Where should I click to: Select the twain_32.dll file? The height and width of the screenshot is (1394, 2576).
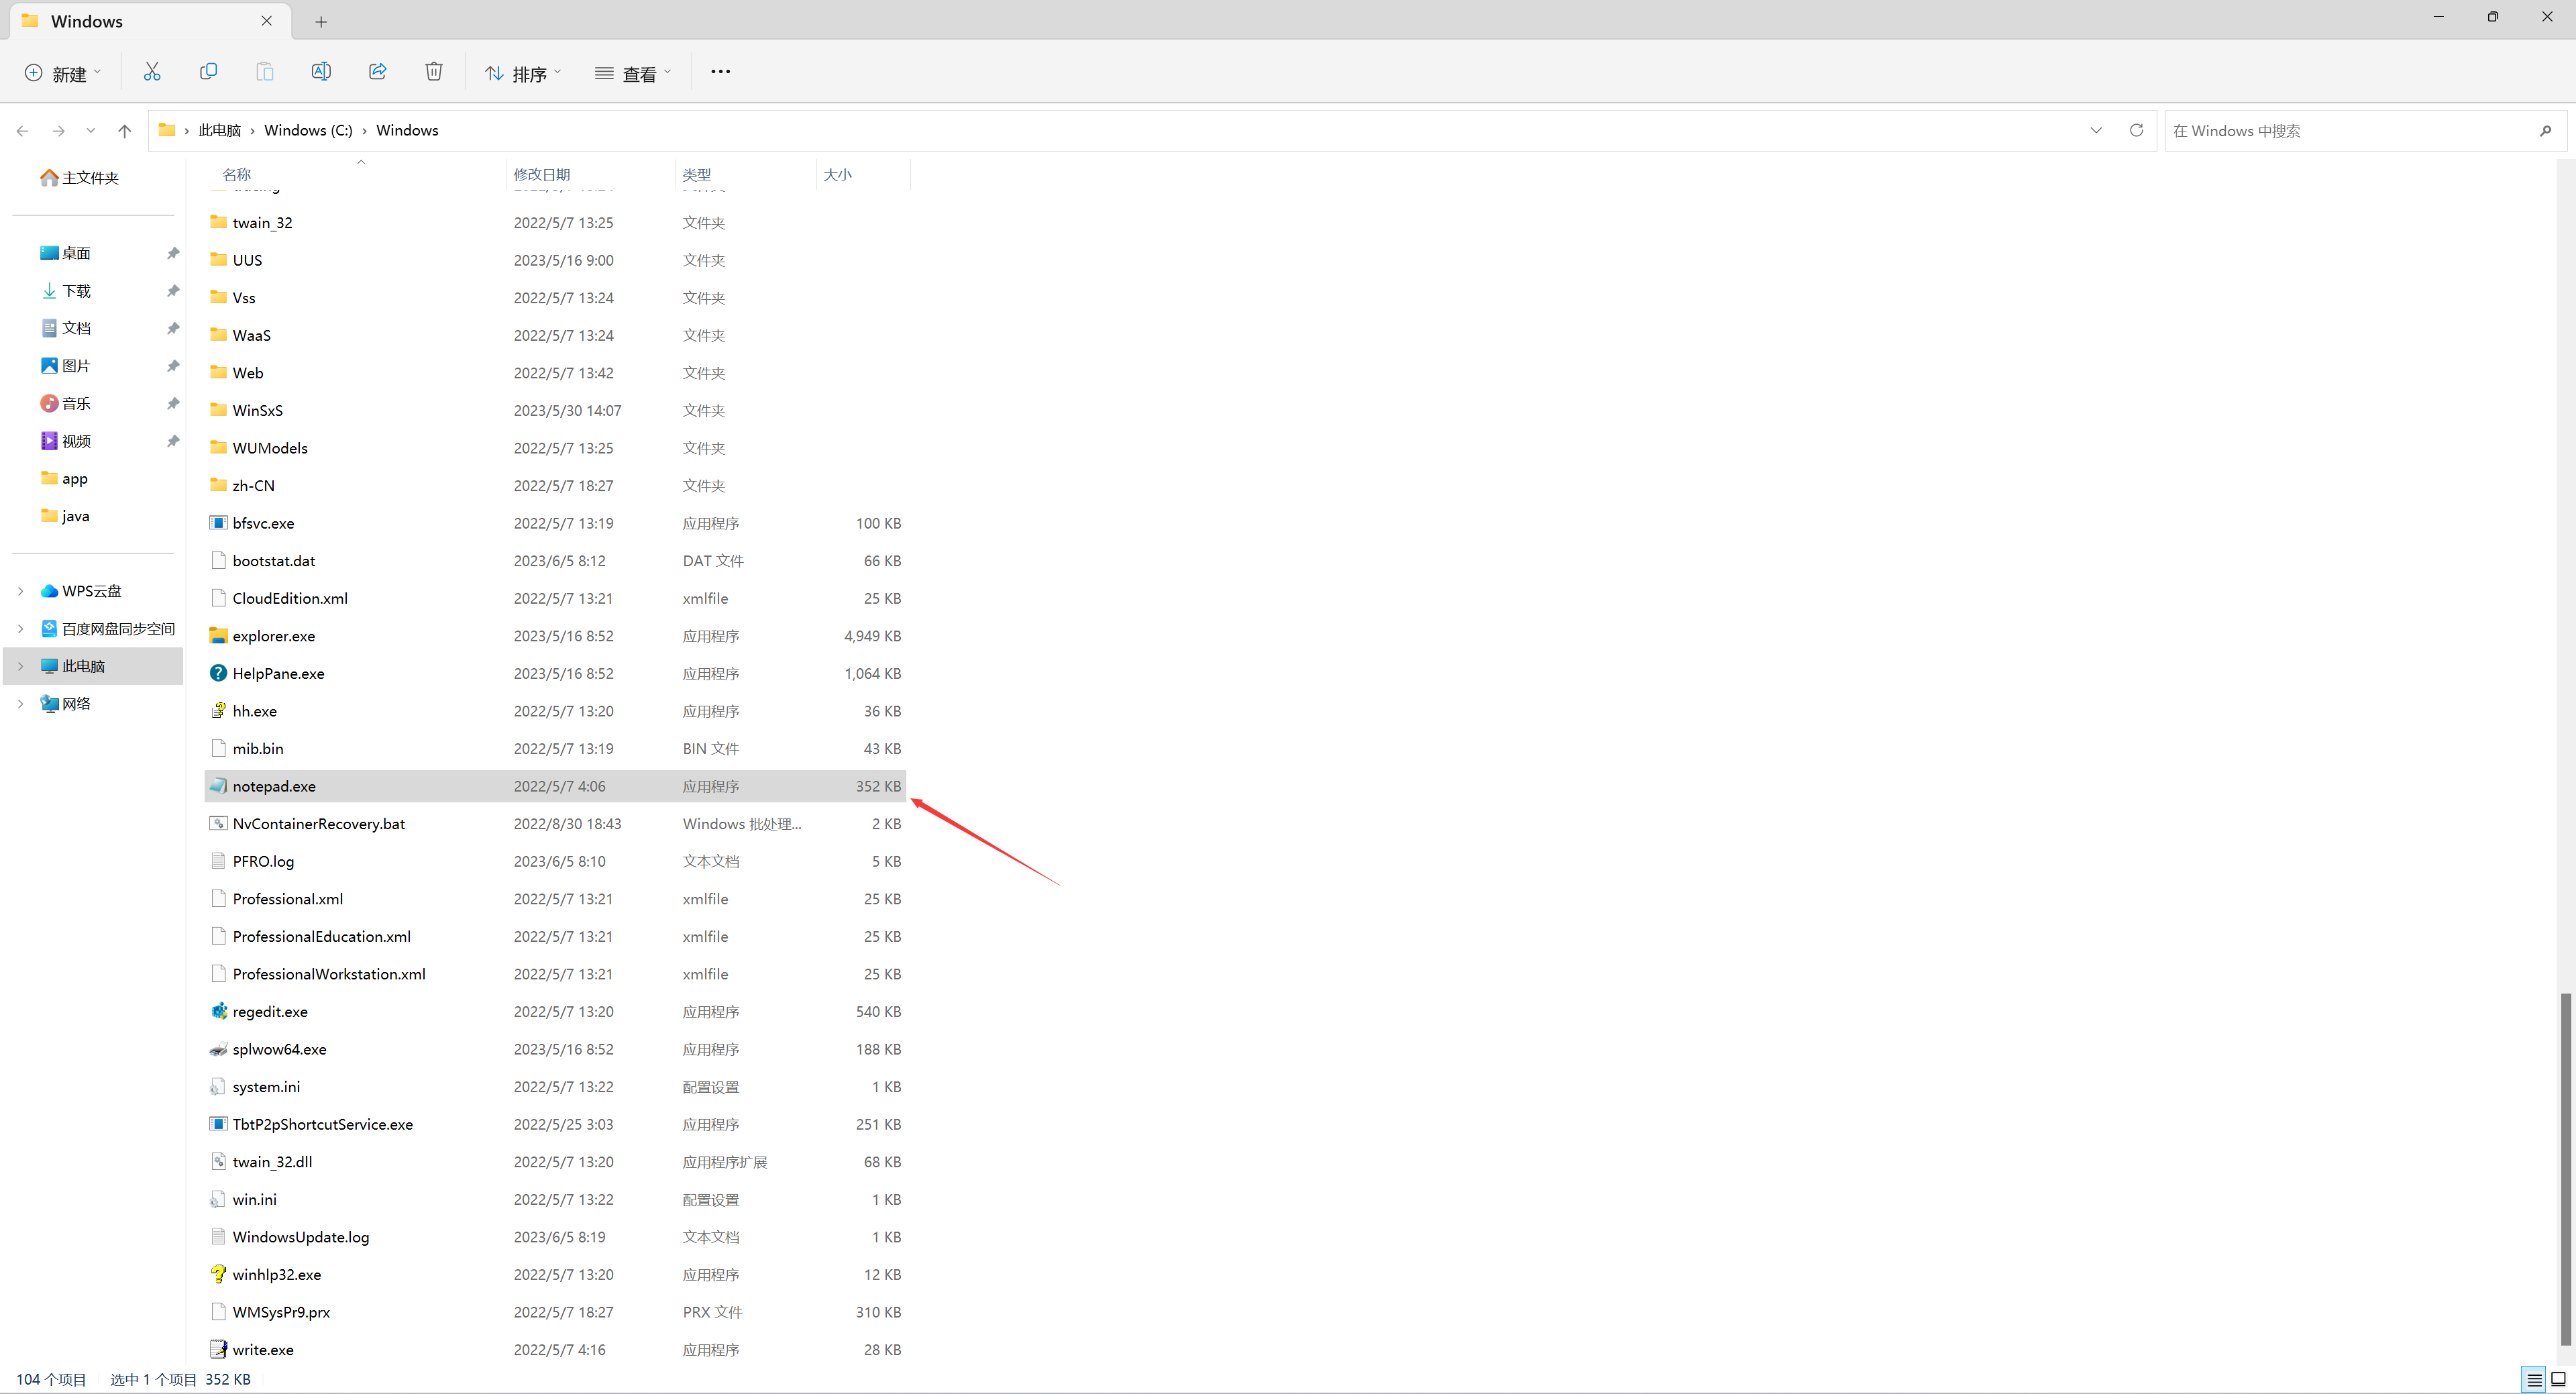[x=555, y=1162]
